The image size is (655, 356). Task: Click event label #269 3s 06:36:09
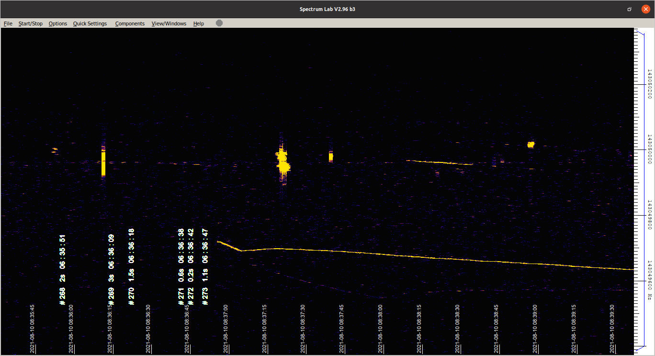coord(111,269)
